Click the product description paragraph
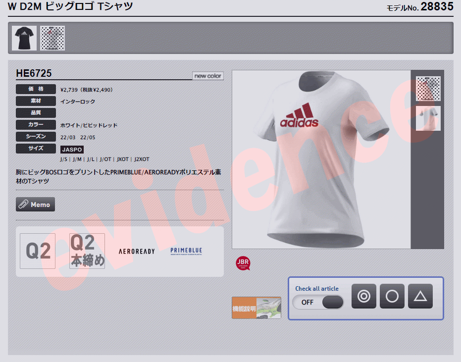Screen dimensions: 461x362 point(118,176)
